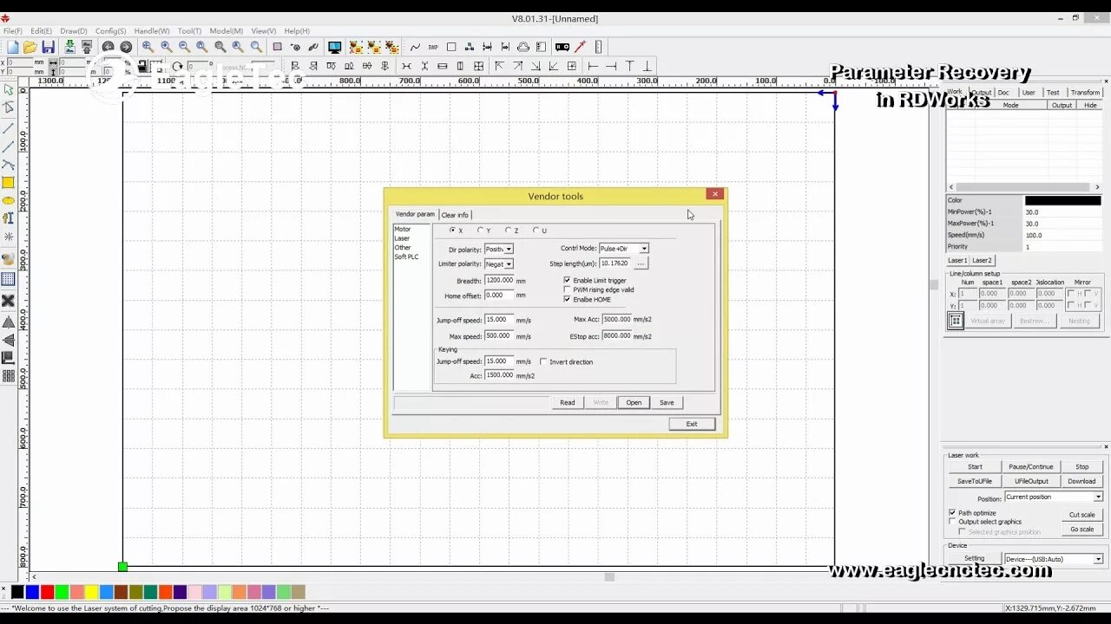Click the Undo arrow icon
The image size is (1111, 624).
(108, 47)
